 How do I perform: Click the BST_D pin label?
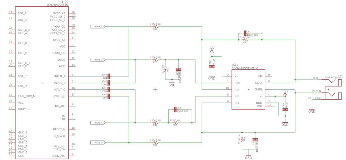point(22,86)
